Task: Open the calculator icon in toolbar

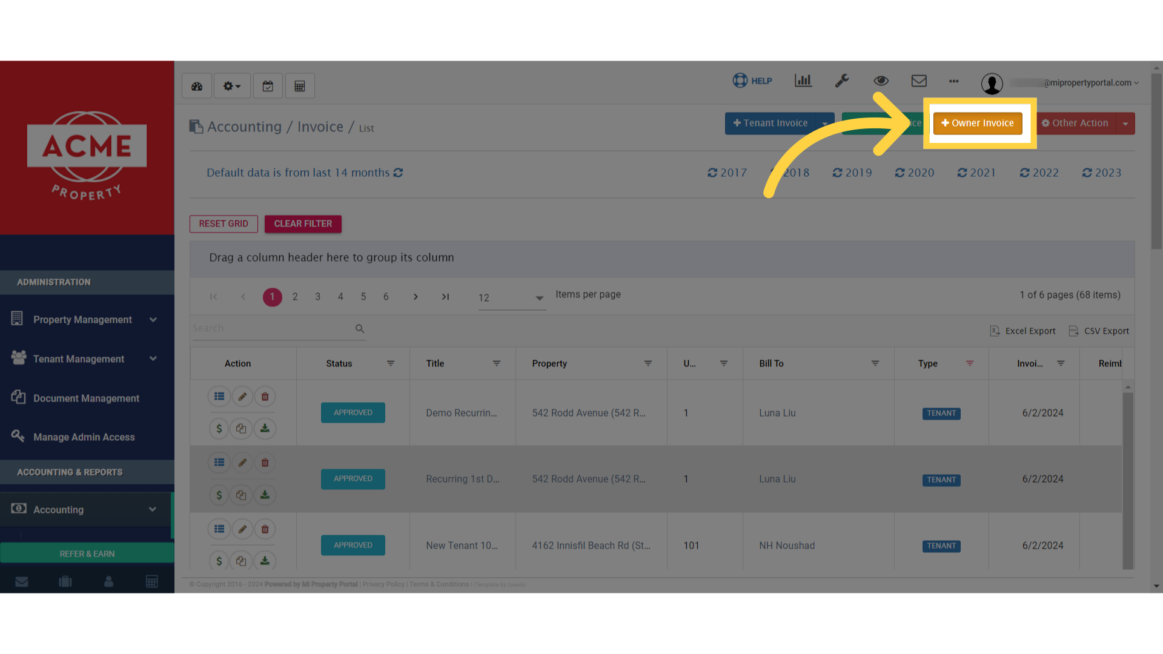Action: click(300, 86)
